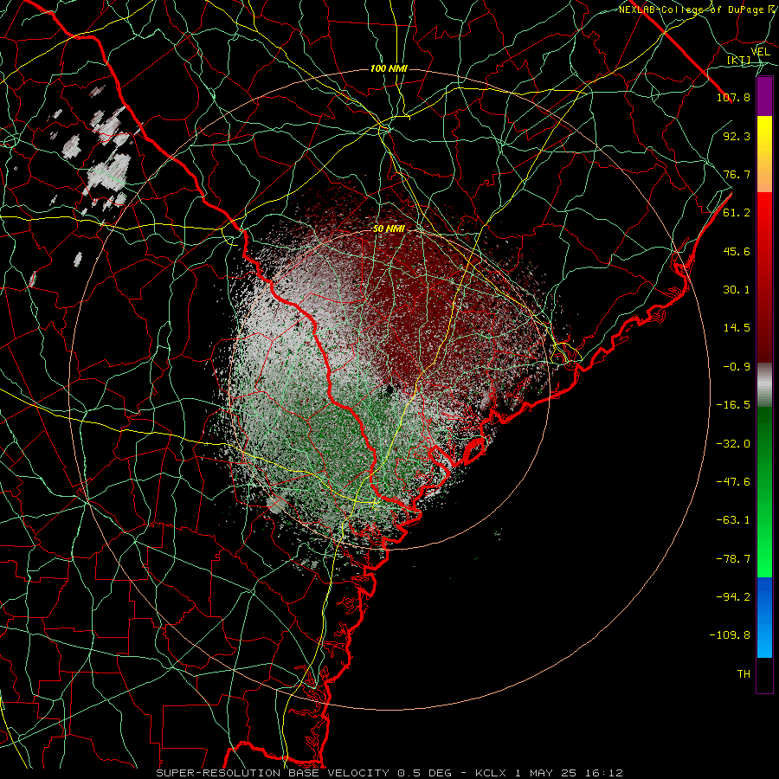Pick the purple segment of the velocity color bar
The height and width of the screenshot is (779, 779).
click(764, 97)
